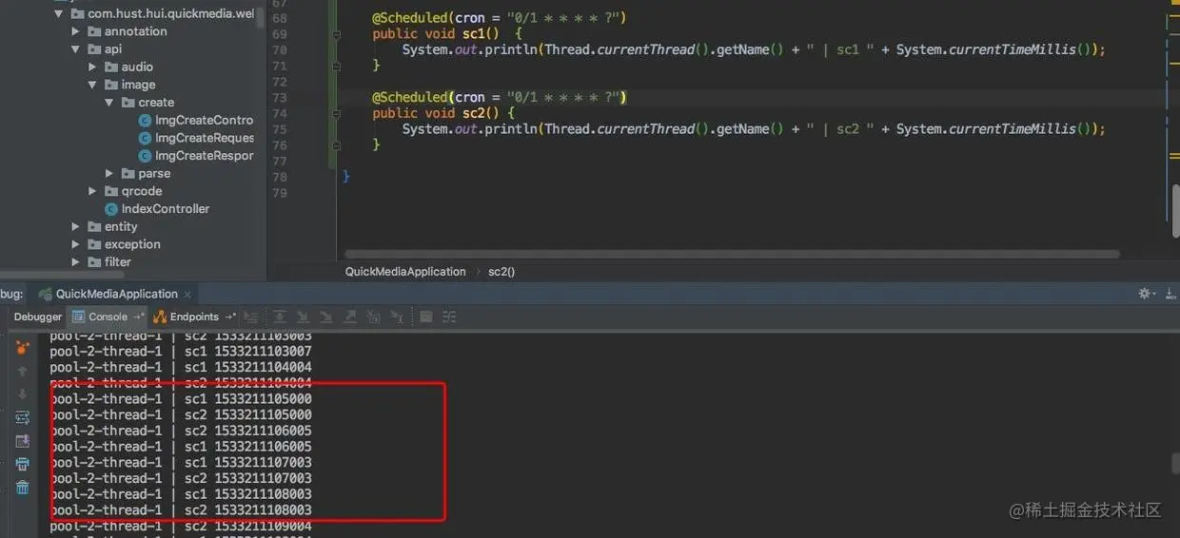Collapse the com.hust.hui.quickmedia package
Screen dimensions: 1180x538
59,14
